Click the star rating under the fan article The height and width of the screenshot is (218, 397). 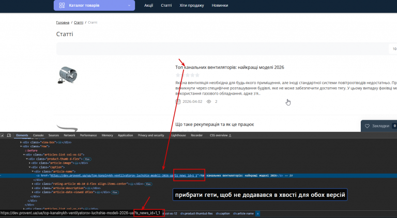(x=188, y=75)
